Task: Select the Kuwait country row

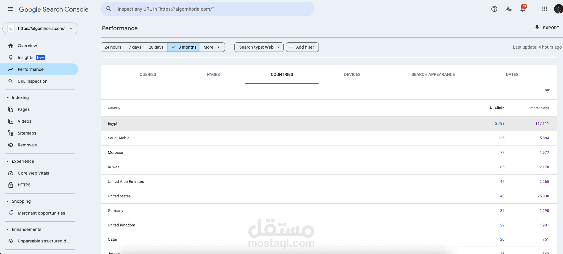Action: 329,167
